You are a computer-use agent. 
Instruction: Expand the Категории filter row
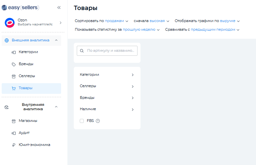107,75
